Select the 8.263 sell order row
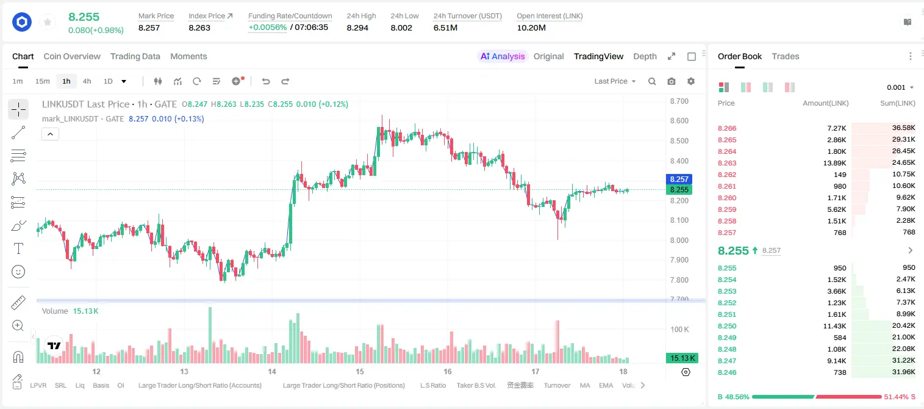 (x=816, y=163)
